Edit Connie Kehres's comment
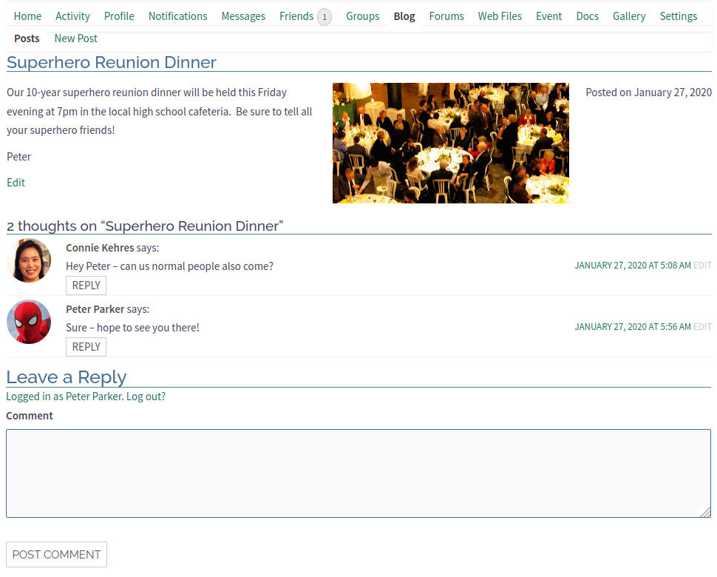 [702, 266]
